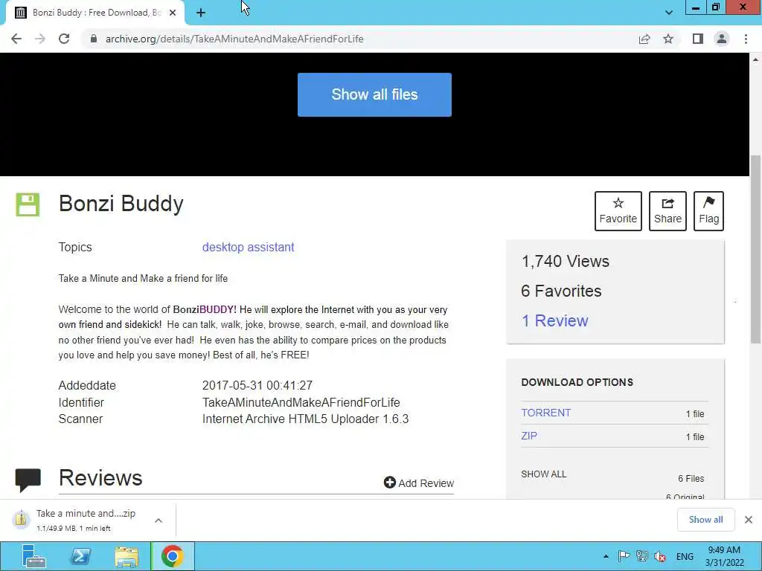This screenshot has width=762, height=571.
Task: Click the page vertical scrollbar thumb
Action: pos(756,249)
